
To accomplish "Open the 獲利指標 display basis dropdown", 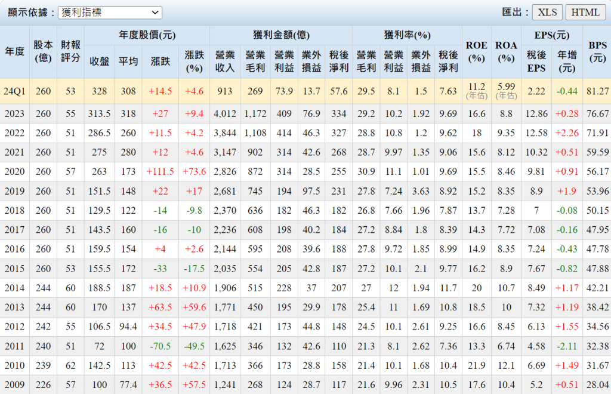I will [110, 13].
